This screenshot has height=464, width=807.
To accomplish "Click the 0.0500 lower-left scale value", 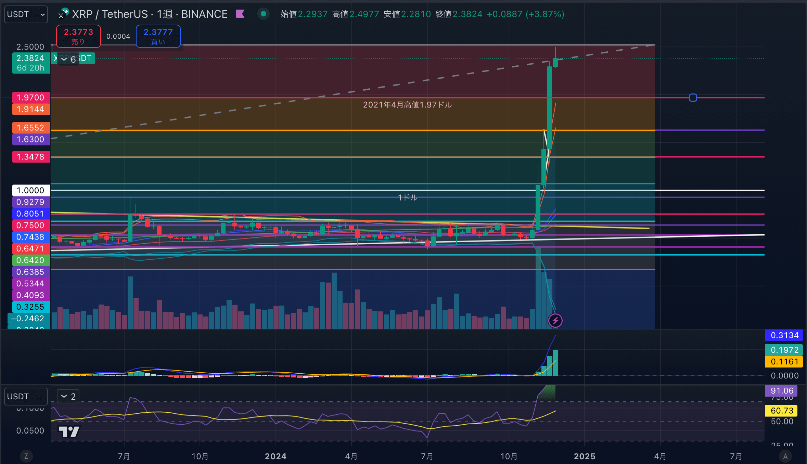I will [x=30, y=430].
